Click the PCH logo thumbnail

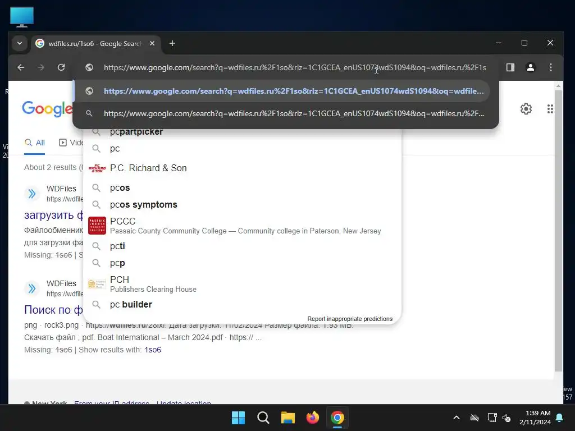[97, 284]
